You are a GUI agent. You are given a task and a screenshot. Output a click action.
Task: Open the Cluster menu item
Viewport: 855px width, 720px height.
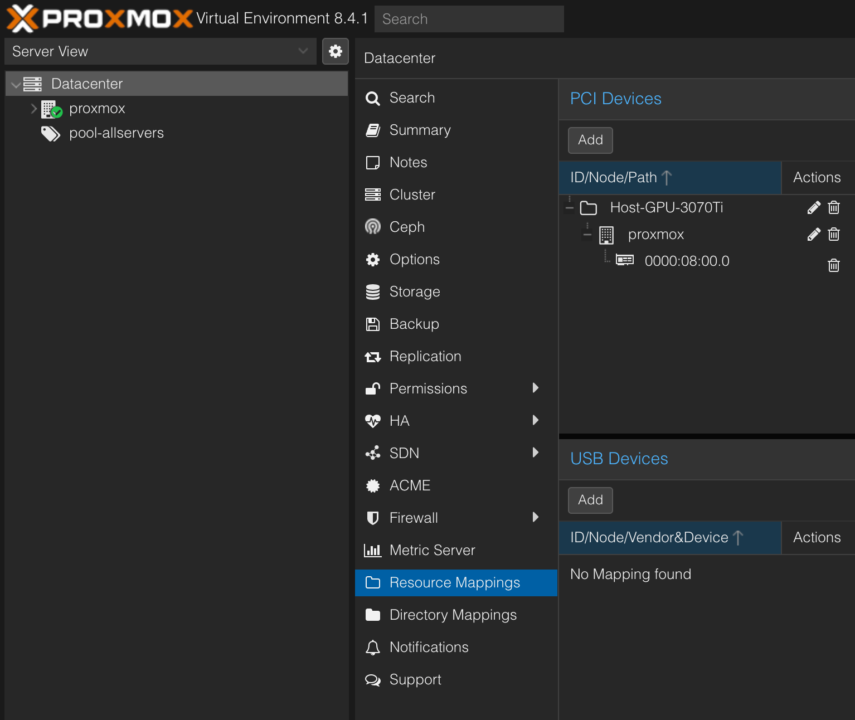coord(456,195)
